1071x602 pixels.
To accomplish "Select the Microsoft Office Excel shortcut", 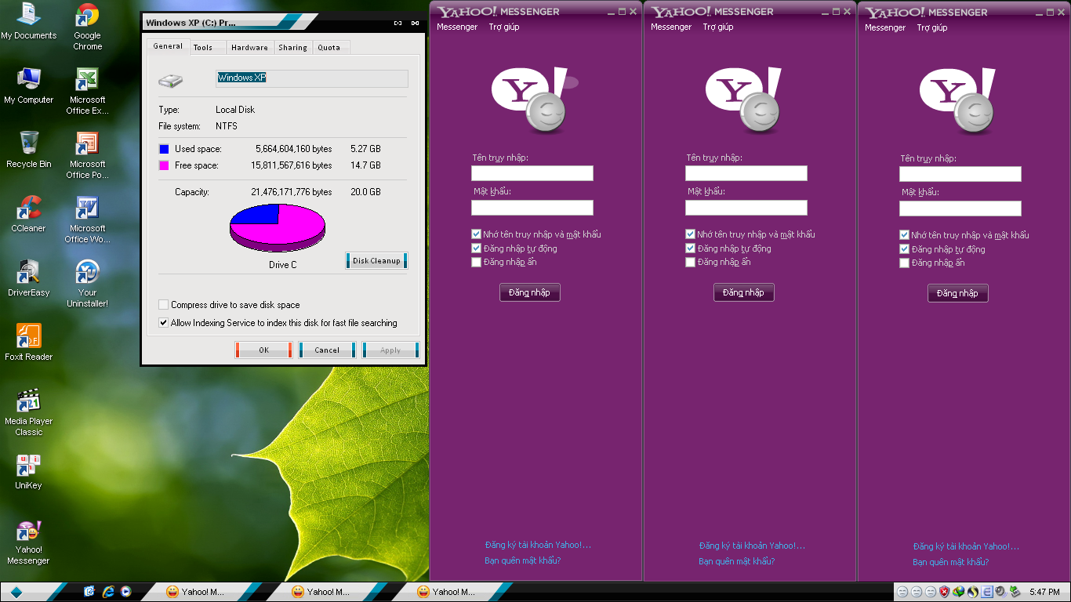I will click(87, 92).
